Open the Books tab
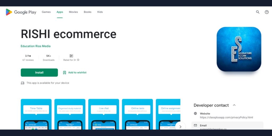The width and height of the screenshot is (272, 136). coord(87,12)
